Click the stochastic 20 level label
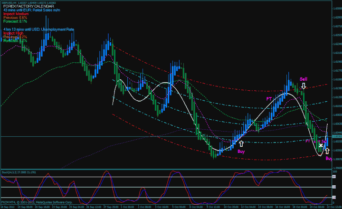The width and height of the screenshot is (342, 209). point(334,197)
